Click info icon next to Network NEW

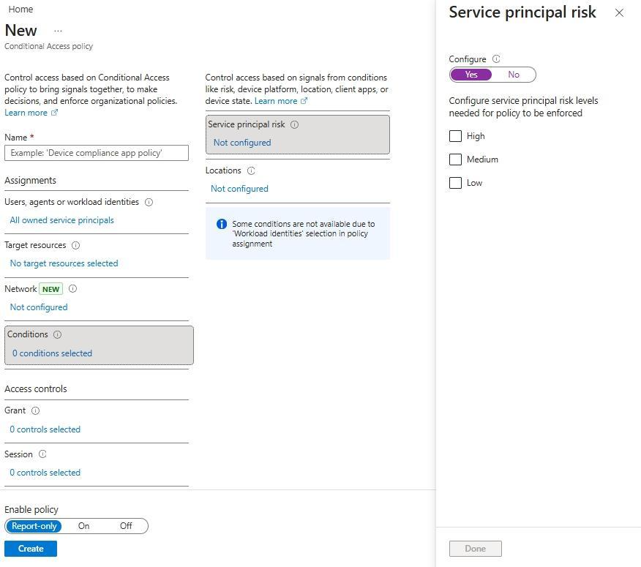pyautogui.click(x=72, y=289)
